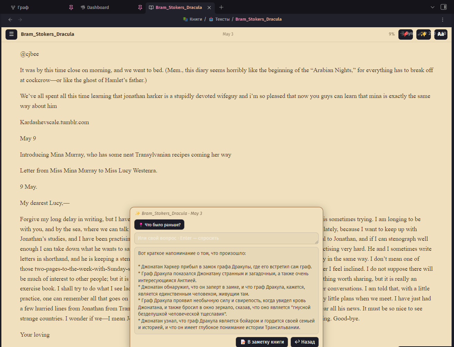Image resolution: width=454 pixels, height=347 pixels.
Task: Open the sparkles AI assistant button
Action: [424, 34]
